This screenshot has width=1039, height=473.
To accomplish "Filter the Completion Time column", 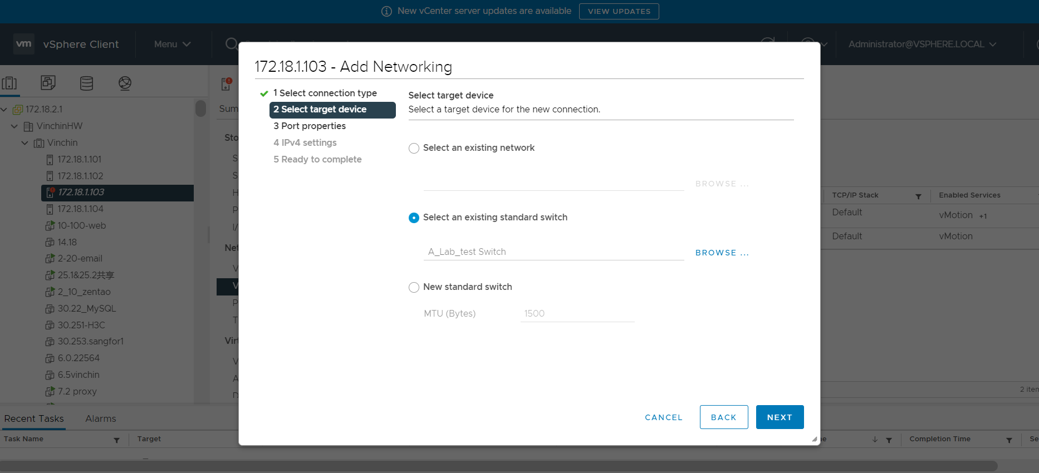I will pyautogui.click(x=1009, y=440).
